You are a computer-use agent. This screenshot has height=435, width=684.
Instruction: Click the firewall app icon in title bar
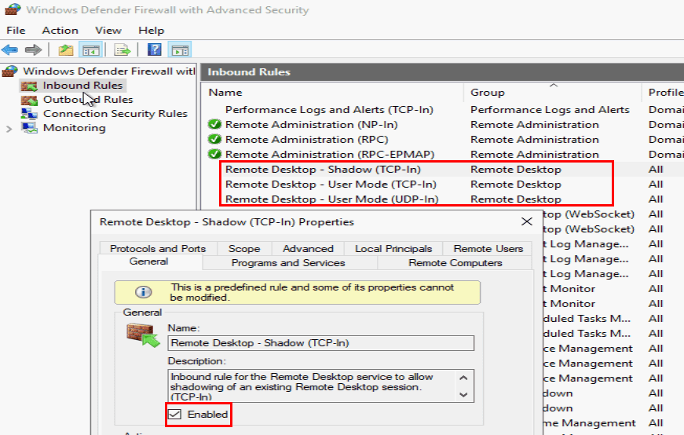[13, 9]
